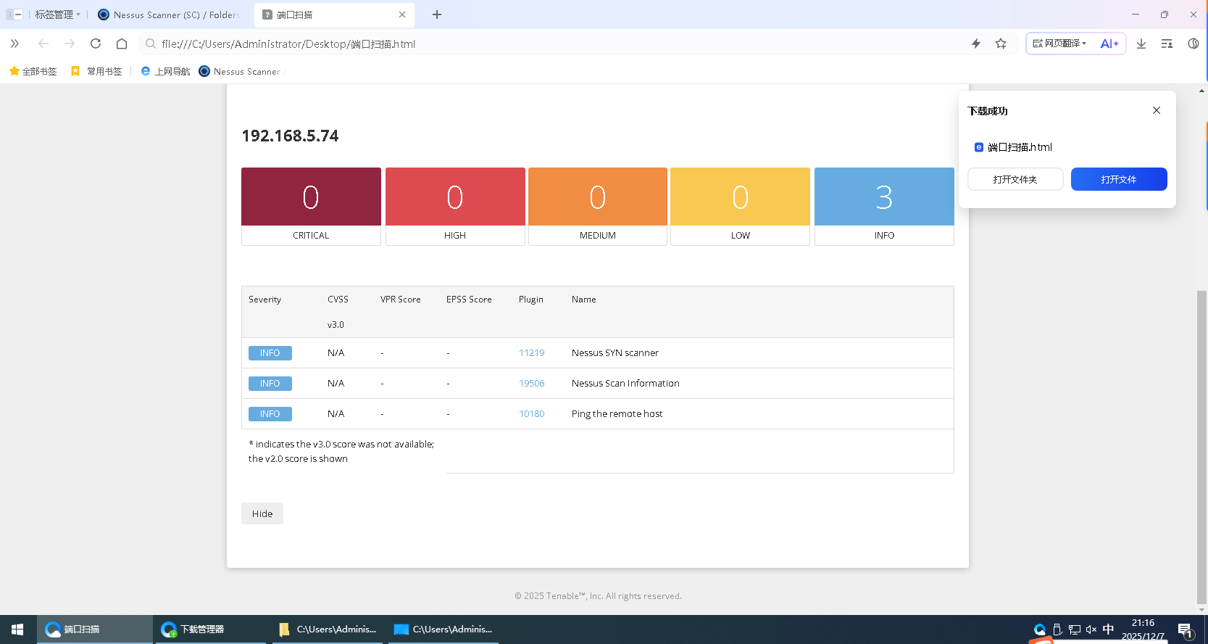Bookmark this page with the star icon
Screen dimensions: 1208x644
[1001, 44]
